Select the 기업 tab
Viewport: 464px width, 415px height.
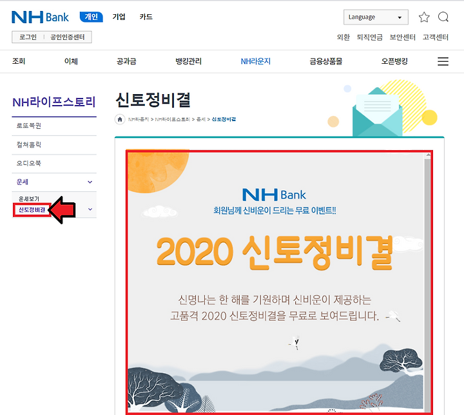119,17
